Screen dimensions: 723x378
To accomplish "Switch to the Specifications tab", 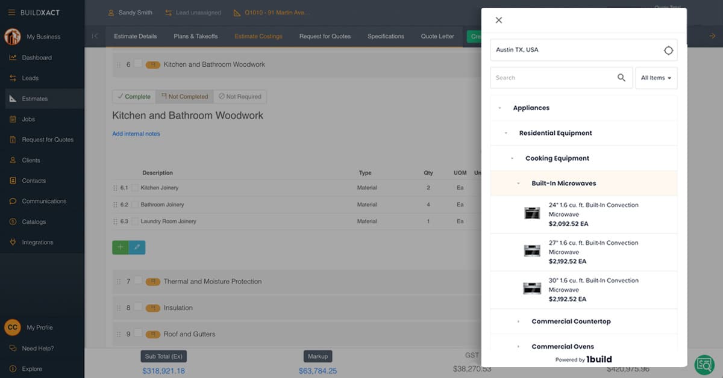I will click(x=386, y=36).
